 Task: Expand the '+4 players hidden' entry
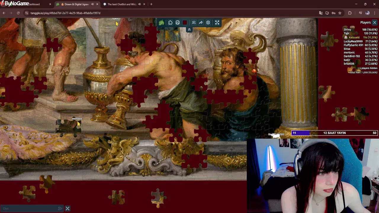(367, 68)
